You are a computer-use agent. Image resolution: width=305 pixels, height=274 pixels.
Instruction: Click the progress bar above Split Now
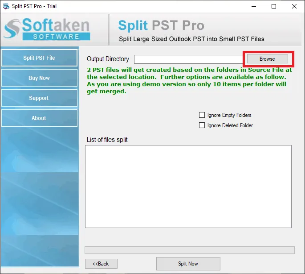coord(190,250)
